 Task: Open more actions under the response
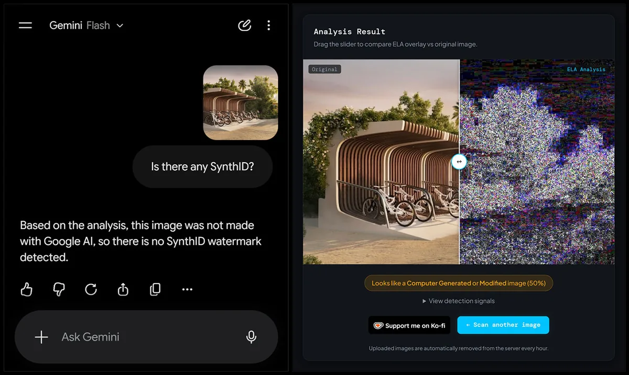click(x=187, y=289)
